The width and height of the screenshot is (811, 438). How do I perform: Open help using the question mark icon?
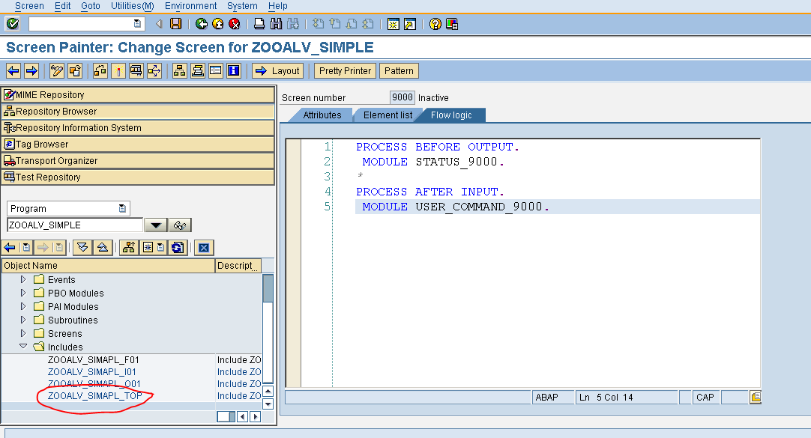tap(435, 23)
